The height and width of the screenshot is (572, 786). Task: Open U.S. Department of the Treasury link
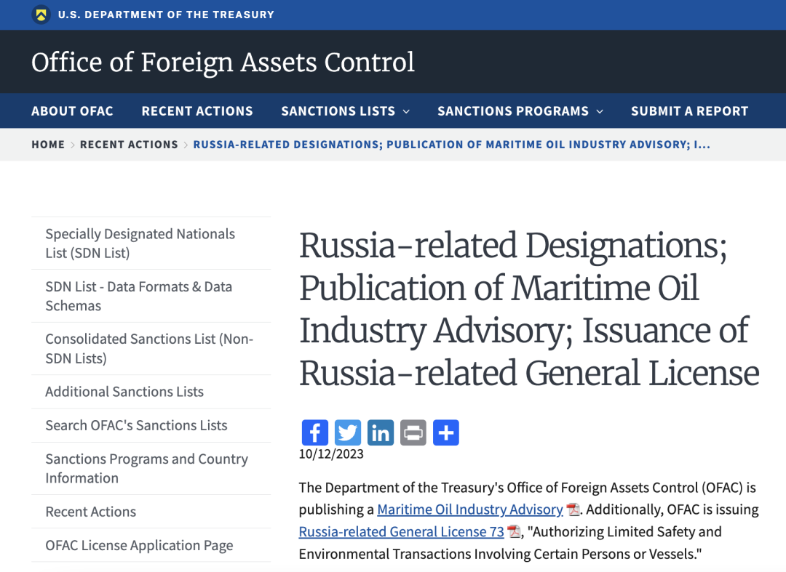(x=166, y=15)
